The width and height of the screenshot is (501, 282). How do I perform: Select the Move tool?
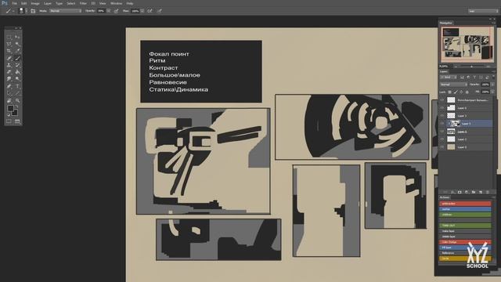[x=17, y=37]
